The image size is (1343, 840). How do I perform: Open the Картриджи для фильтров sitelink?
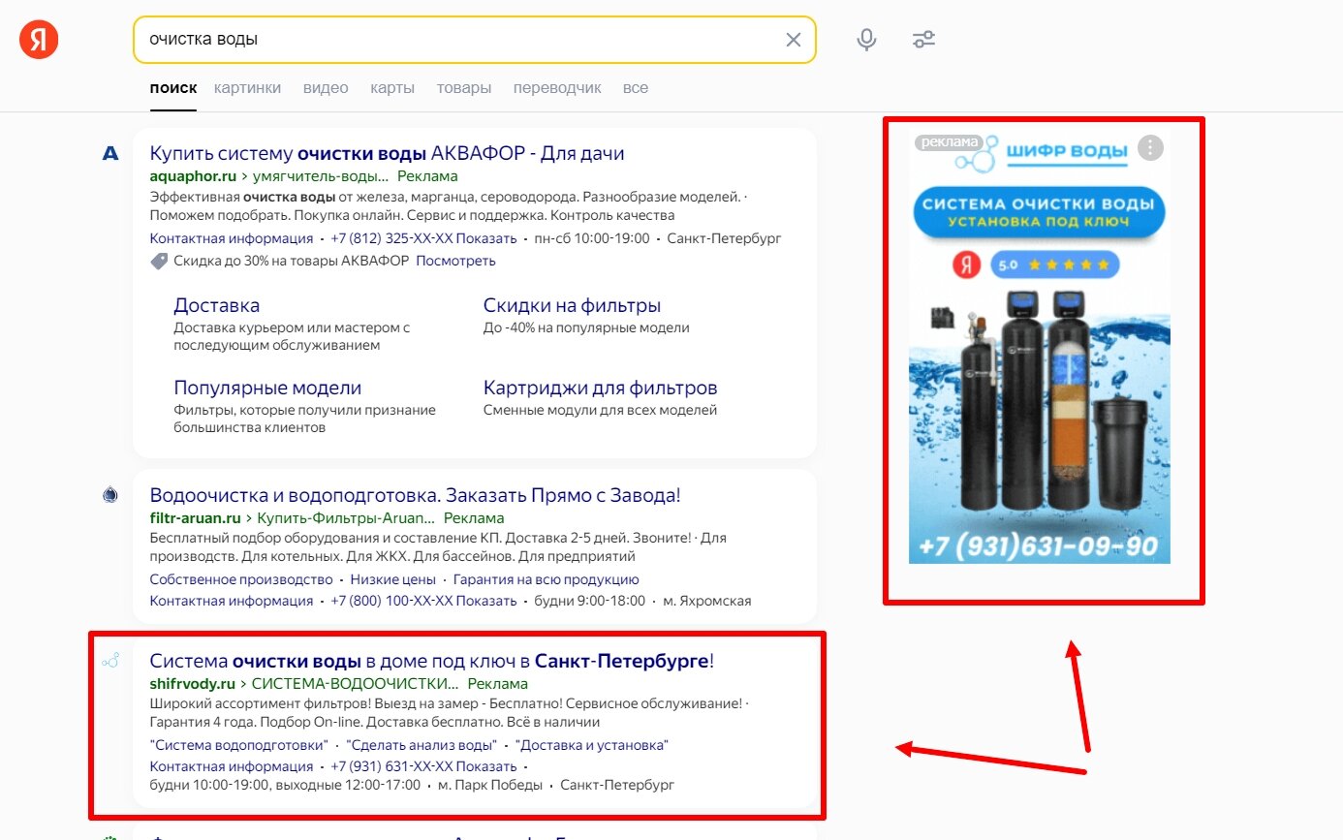coord(600,388)
